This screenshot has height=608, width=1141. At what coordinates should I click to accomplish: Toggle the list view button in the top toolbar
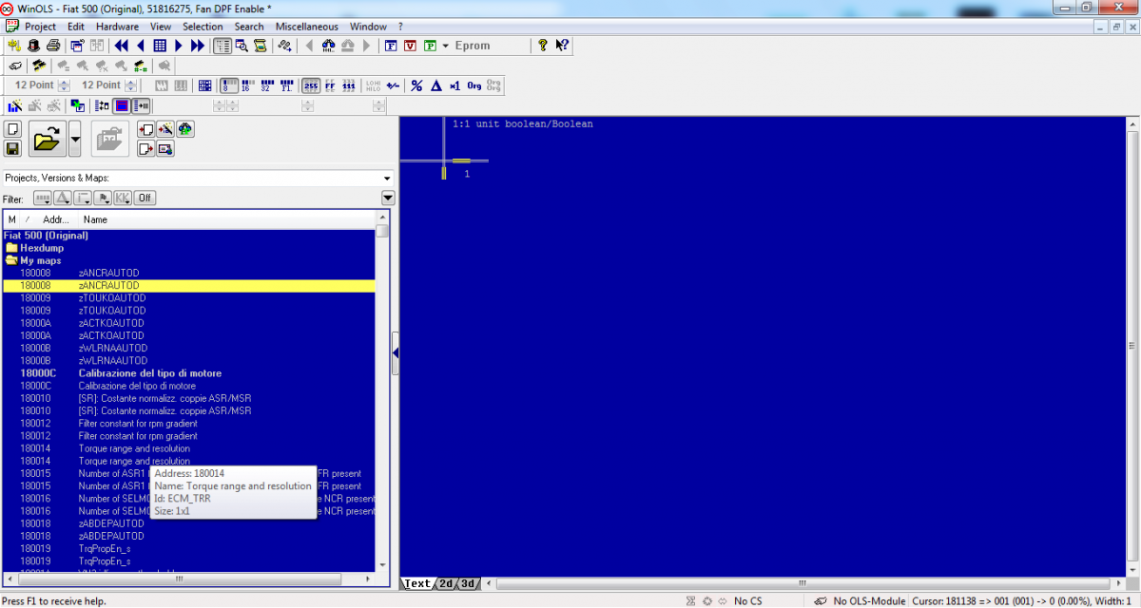(222, 46)
